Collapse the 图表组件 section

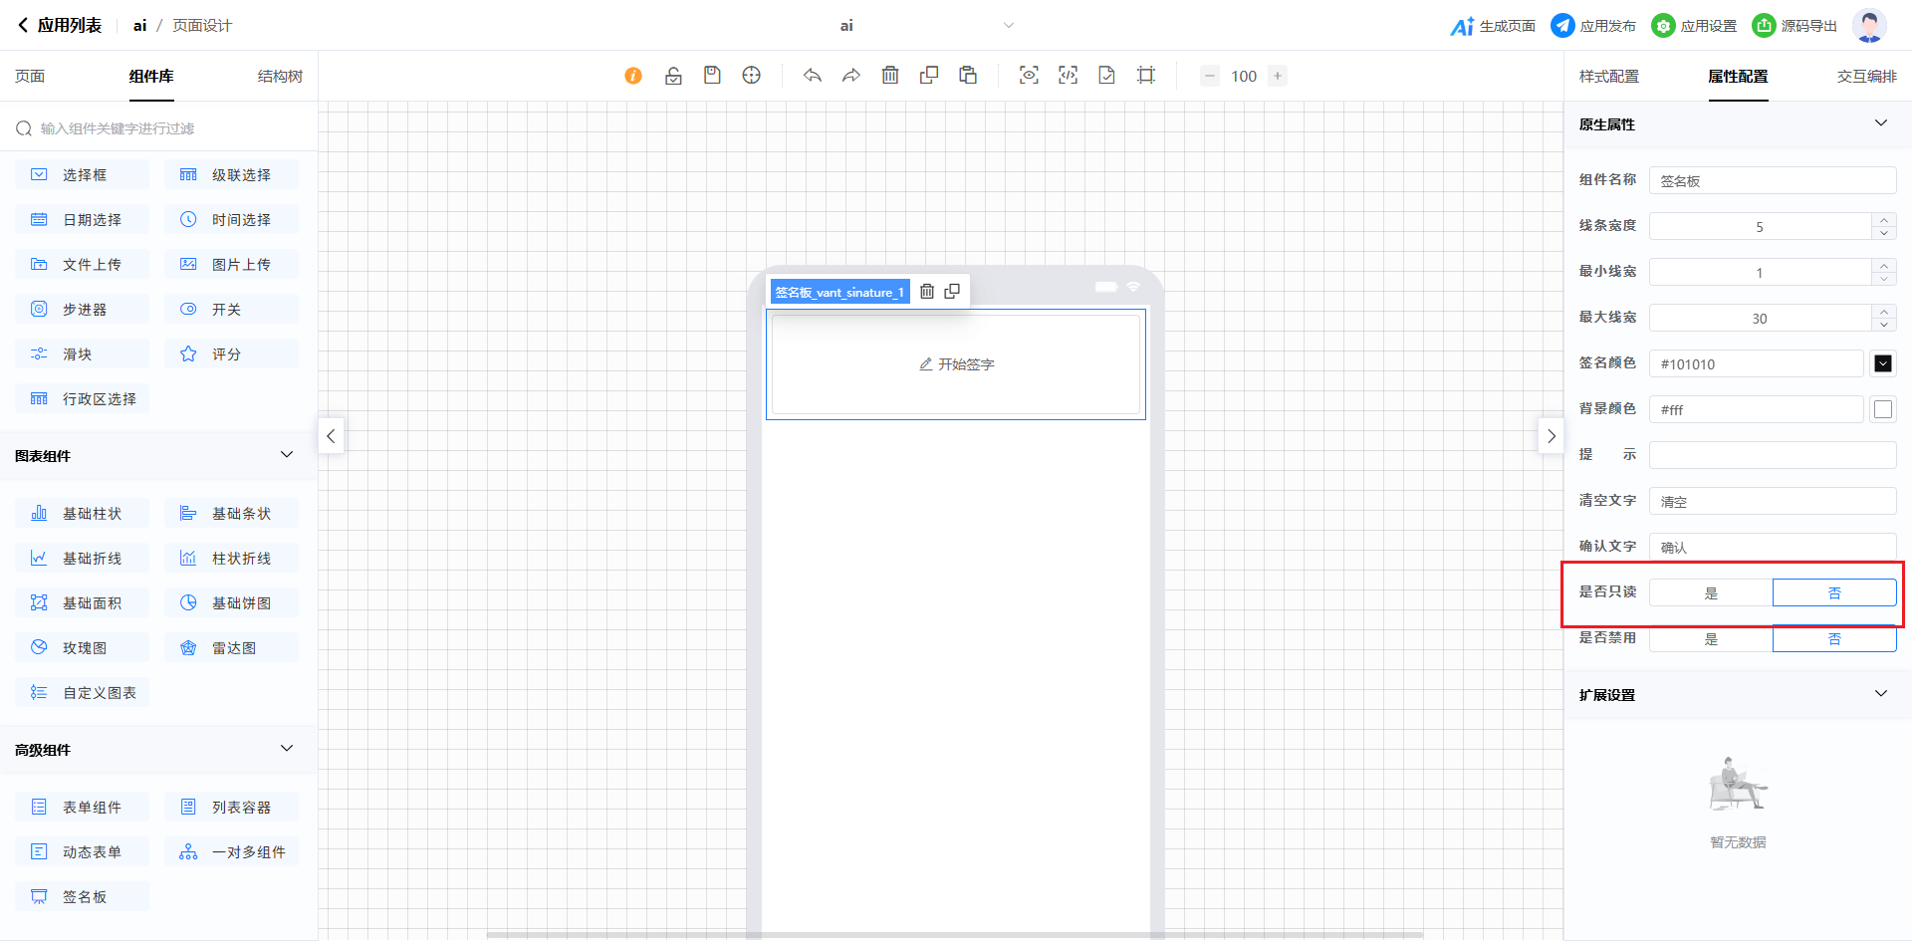coord(287,455)
